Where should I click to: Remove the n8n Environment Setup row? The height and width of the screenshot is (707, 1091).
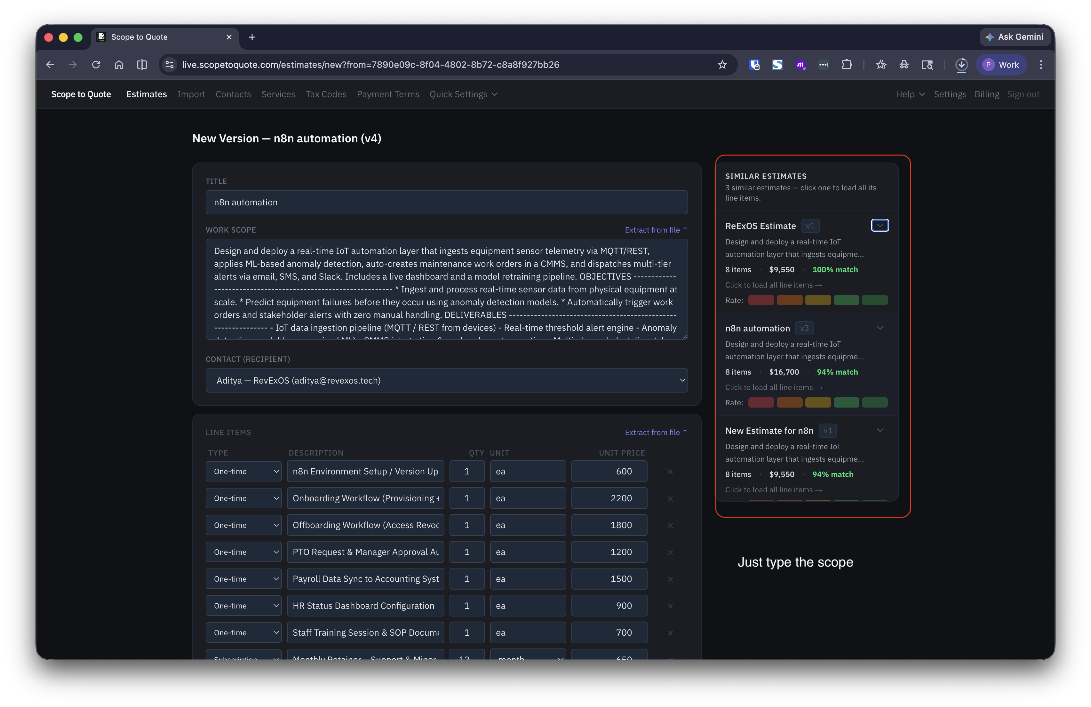click(x=670, y=472)
